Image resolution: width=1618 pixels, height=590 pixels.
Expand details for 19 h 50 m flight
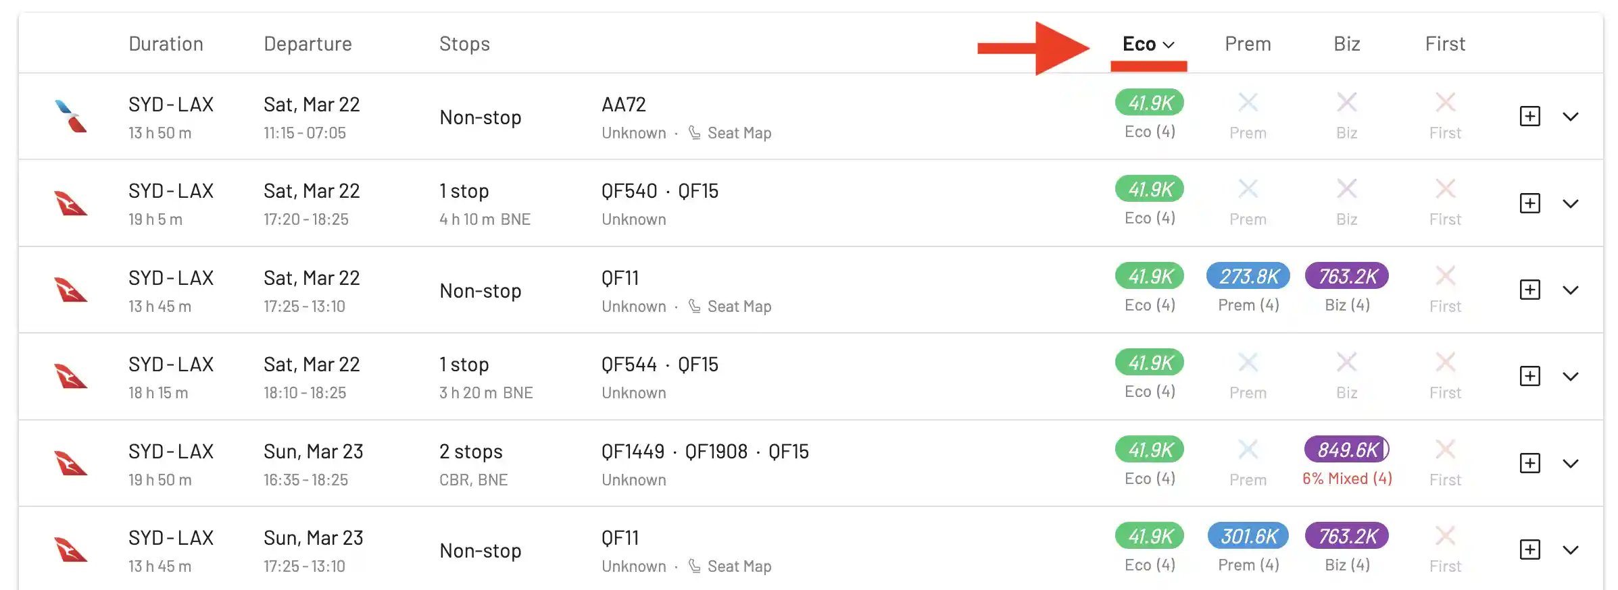pyautogui.click(x=1571, y=464)
